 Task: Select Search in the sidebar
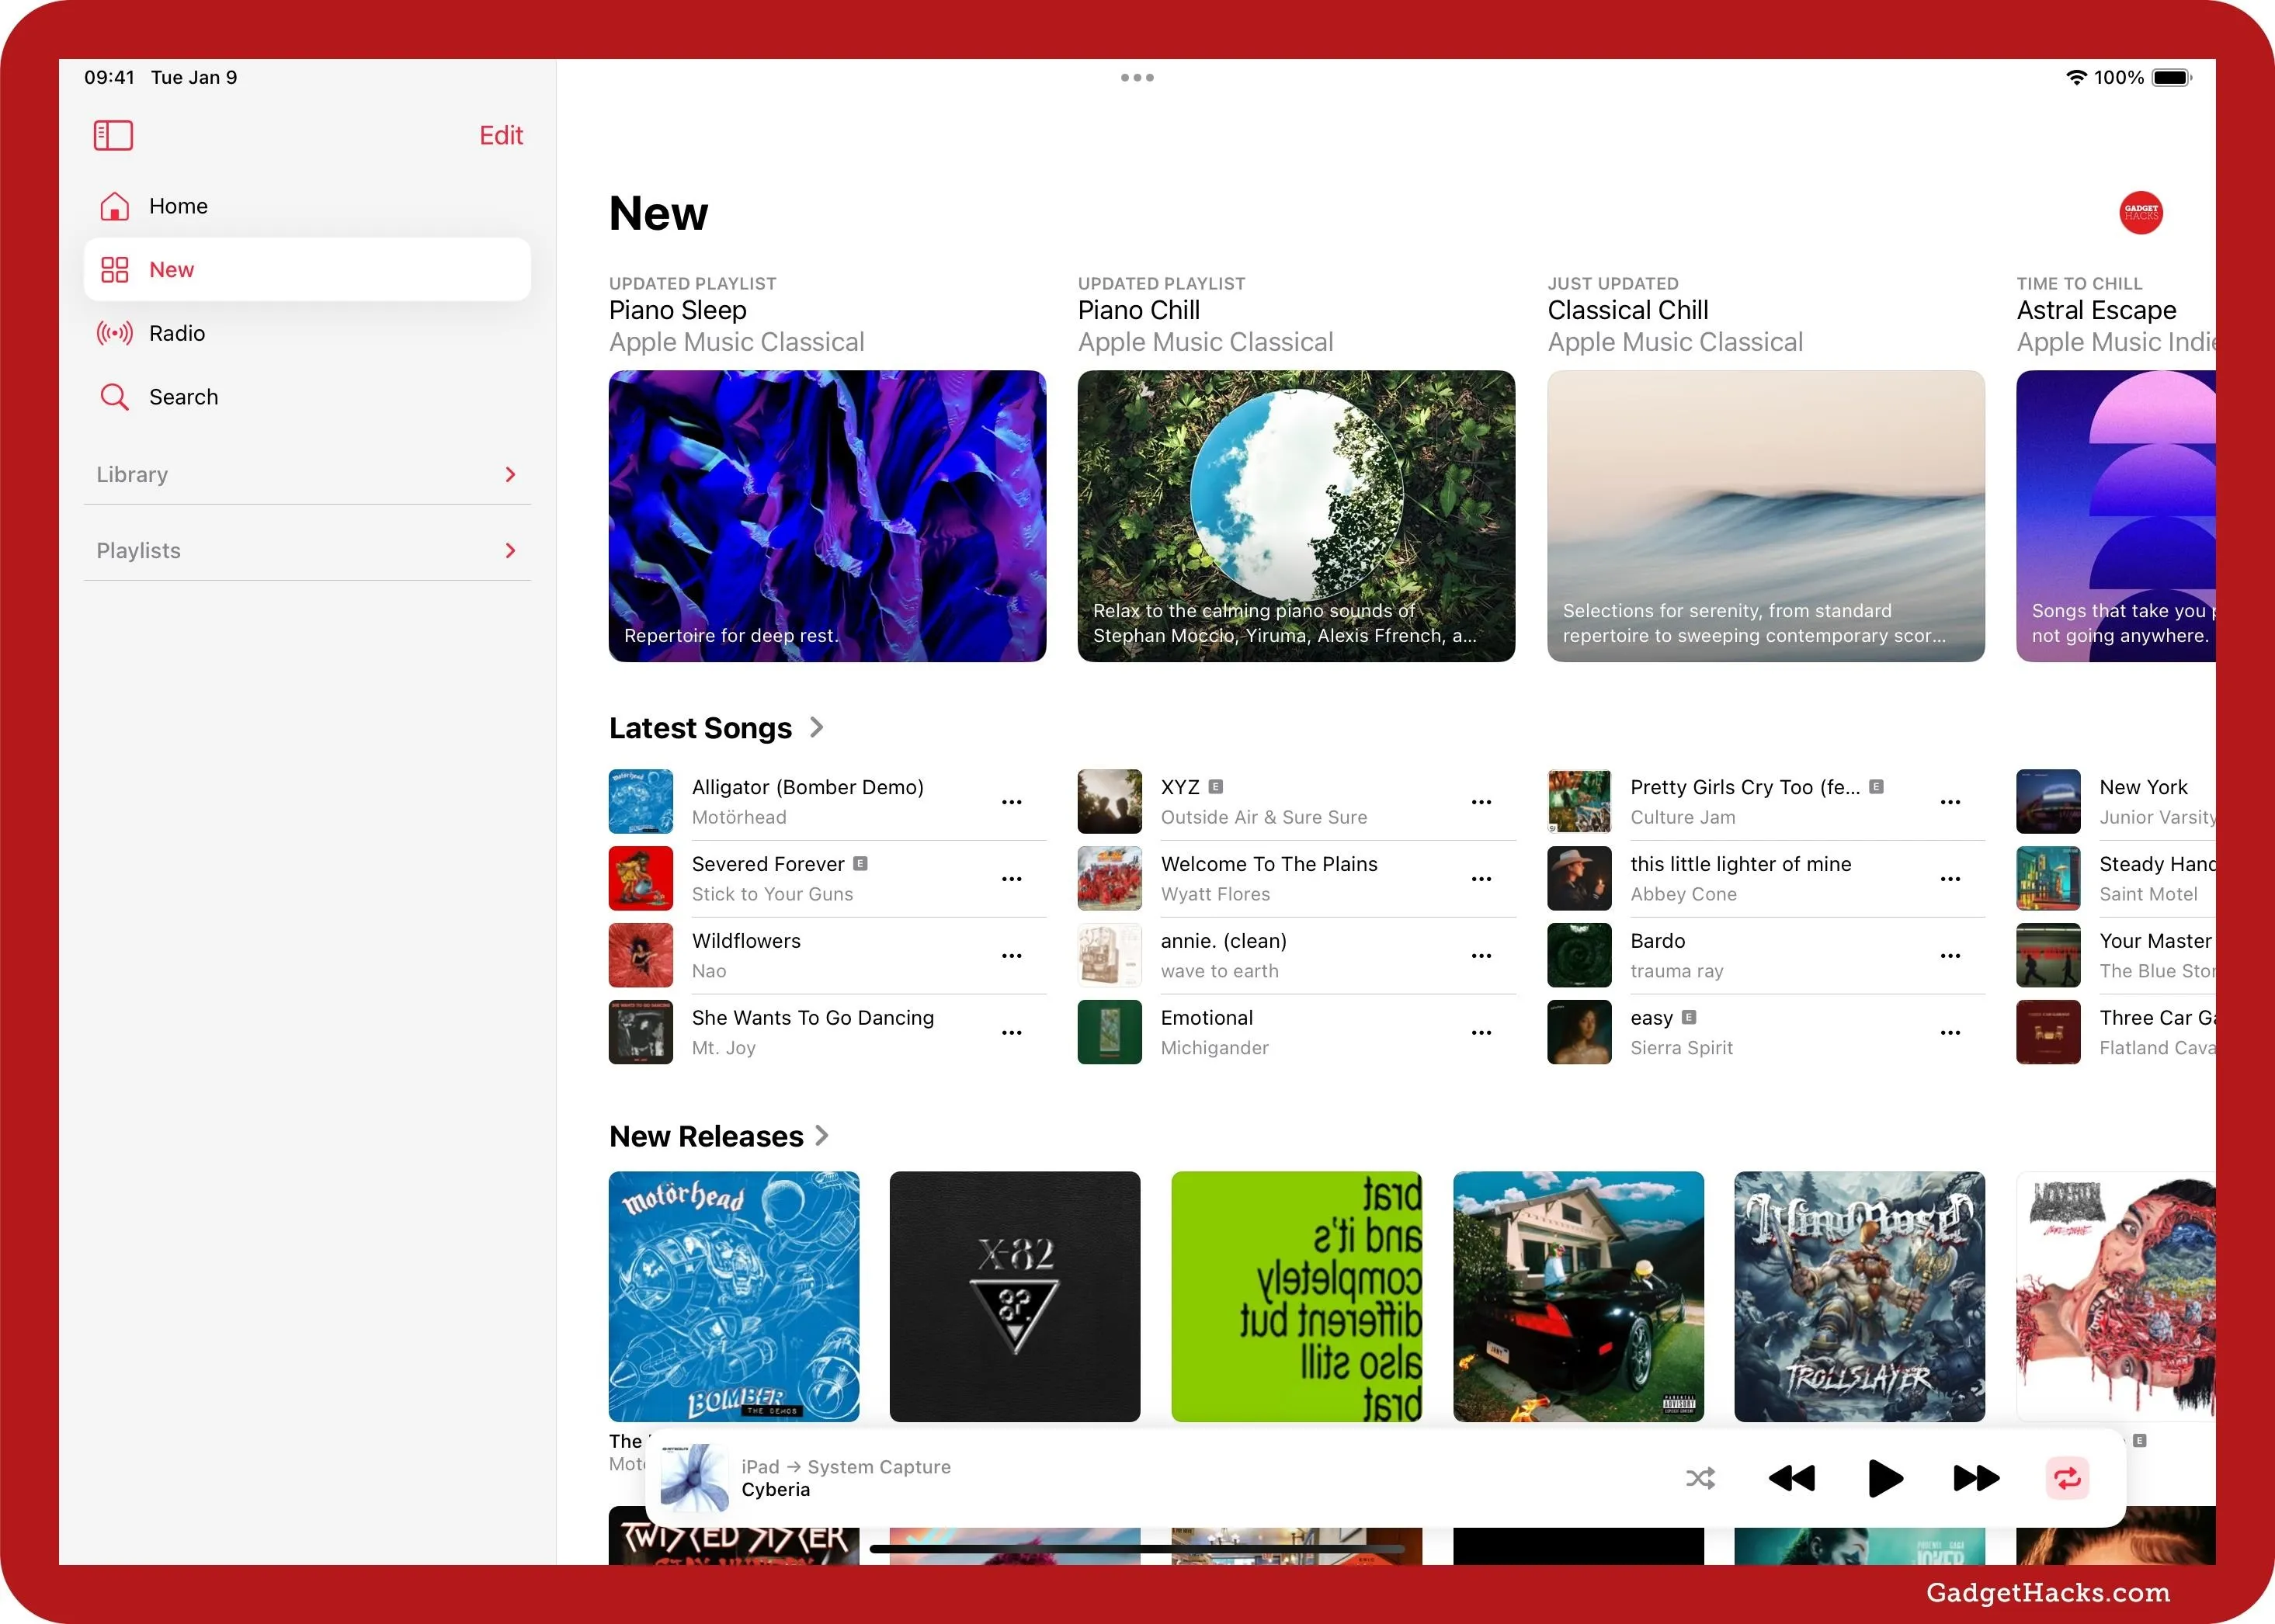tap(307, 397)
